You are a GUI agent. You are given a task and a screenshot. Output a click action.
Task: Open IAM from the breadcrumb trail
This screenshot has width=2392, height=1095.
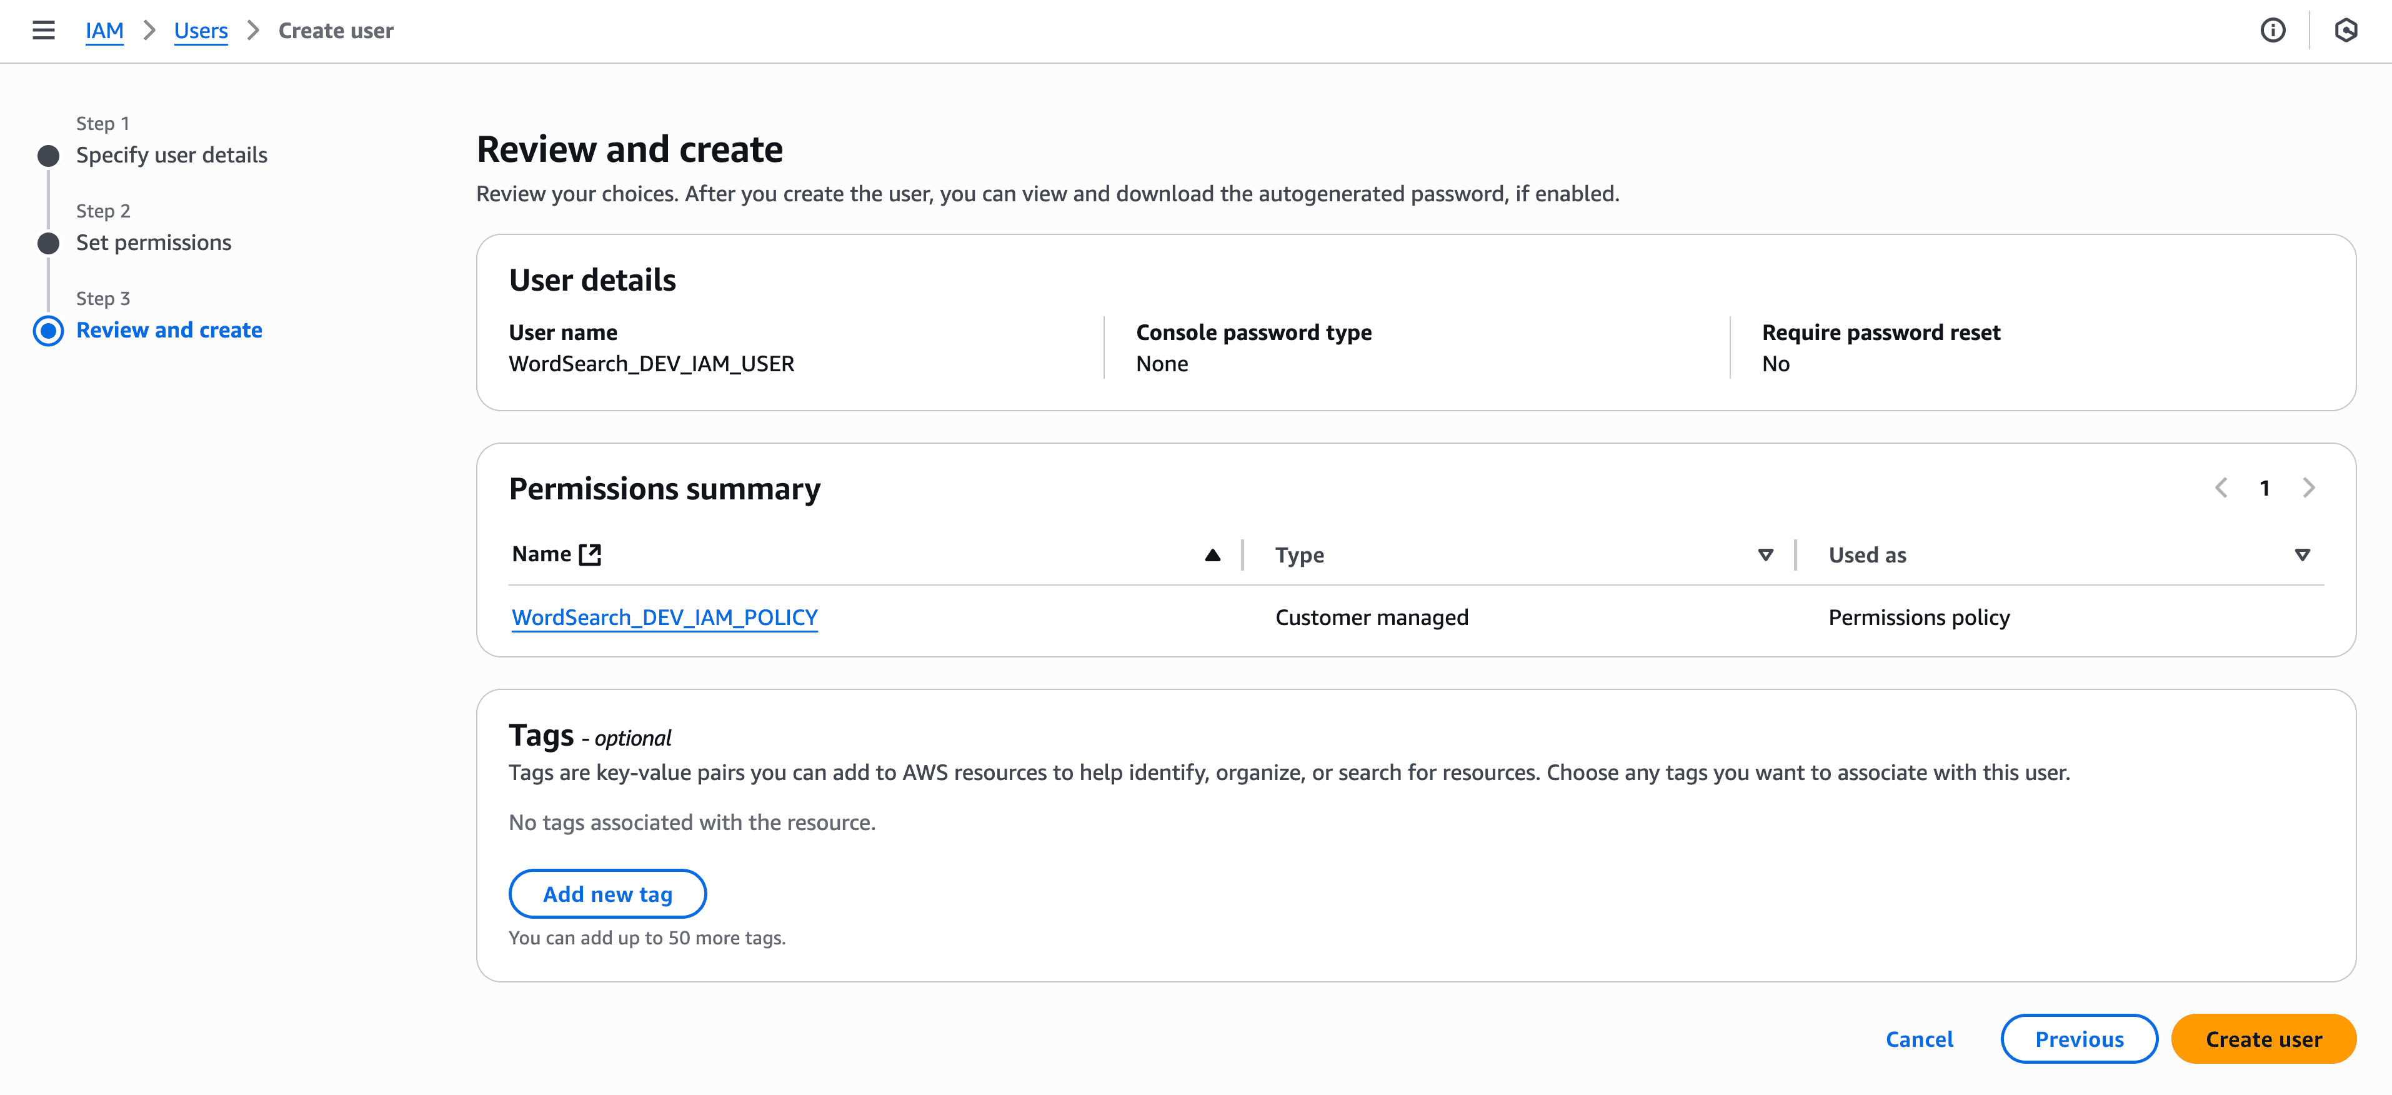[x=104, y=30]
